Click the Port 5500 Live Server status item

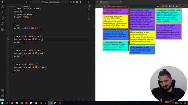click(86, 100)
